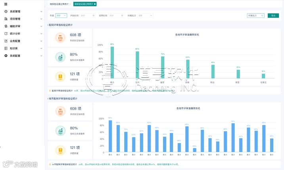Collapse sidebar with the hamburger icon

(6, 4)
